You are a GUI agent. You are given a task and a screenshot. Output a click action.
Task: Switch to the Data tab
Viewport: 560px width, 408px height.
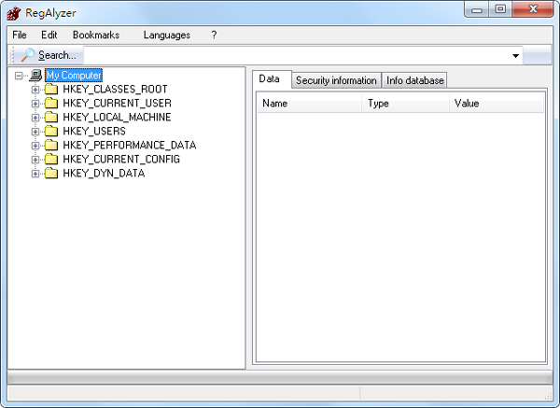pos(272,78)
